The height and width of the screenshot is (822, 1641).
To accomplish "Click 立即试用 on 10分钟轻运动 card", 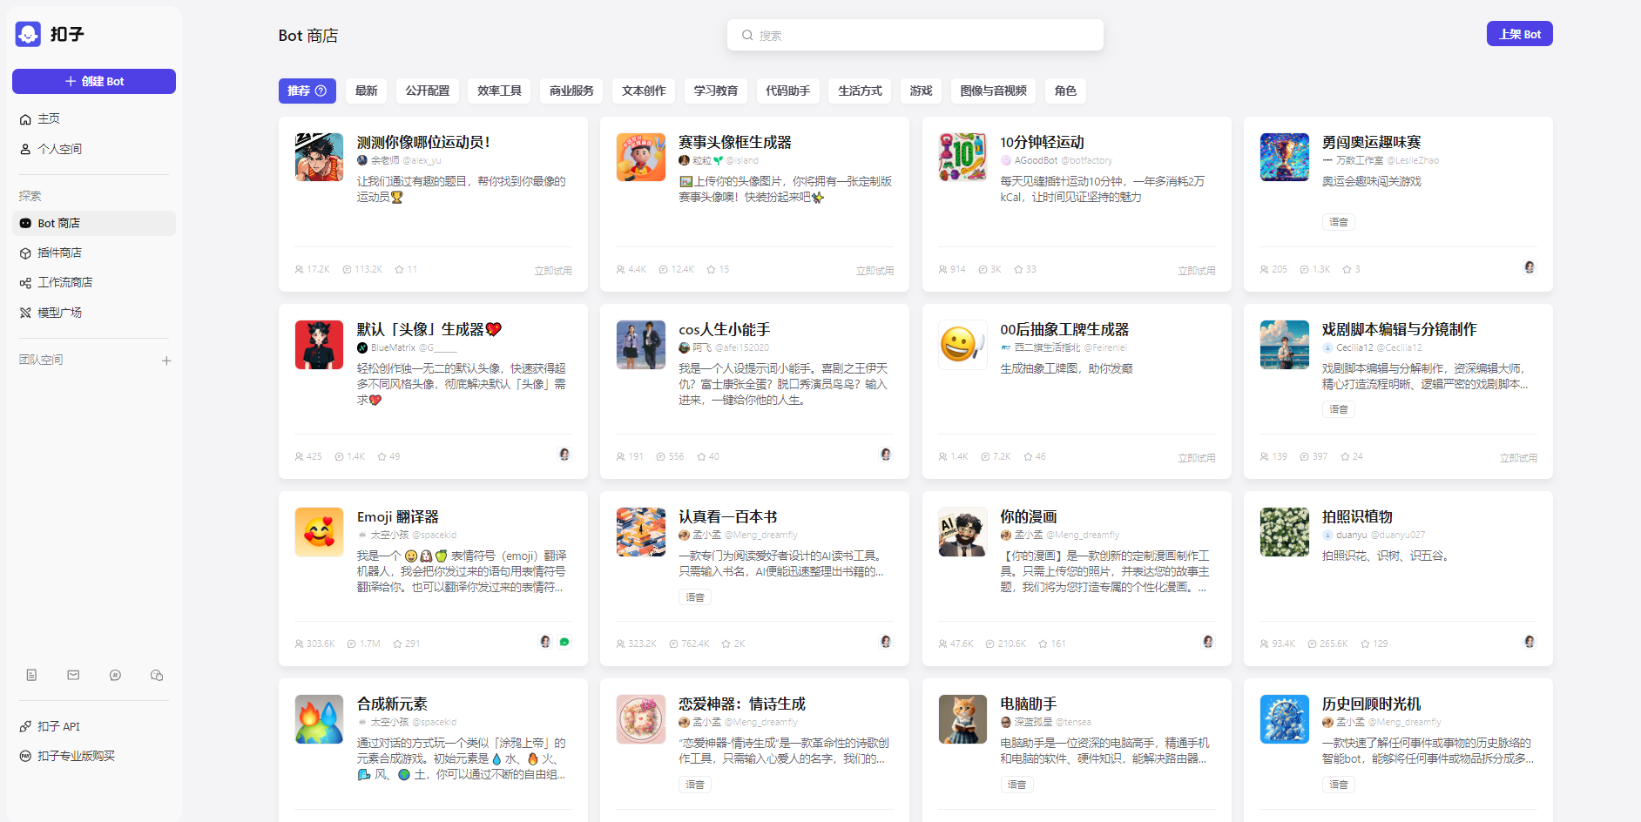I will point(1197,271).
